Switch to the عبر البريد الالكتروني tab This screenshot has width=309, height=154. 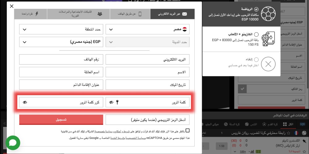pos(172,14)
